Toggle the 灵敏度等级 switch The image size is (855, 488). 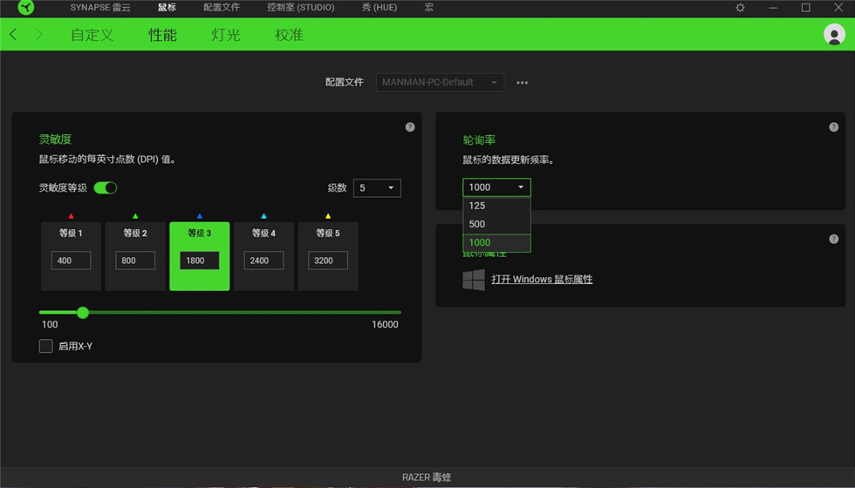106,188
